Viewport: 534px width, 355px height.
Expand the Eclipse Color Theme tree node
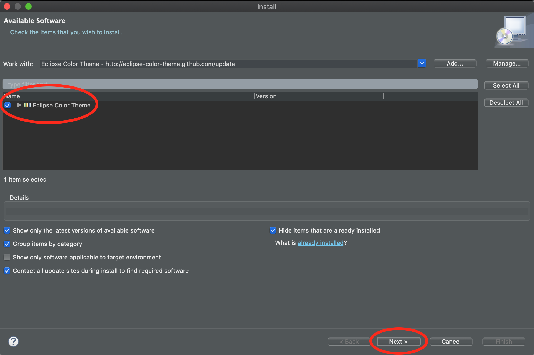[x=19, y=105]
